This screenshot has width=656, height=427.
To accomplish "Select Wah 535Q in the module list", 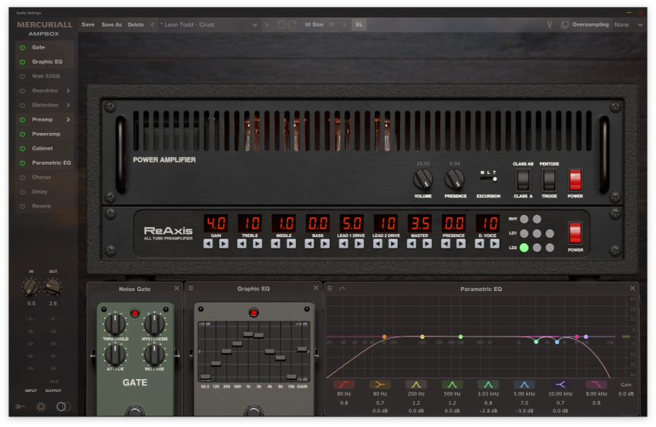I will [x=46, y=76].
